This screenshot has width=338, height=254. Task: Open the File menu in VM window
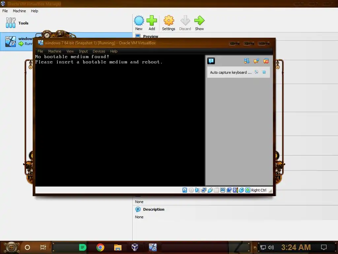[x=40, y=51]
